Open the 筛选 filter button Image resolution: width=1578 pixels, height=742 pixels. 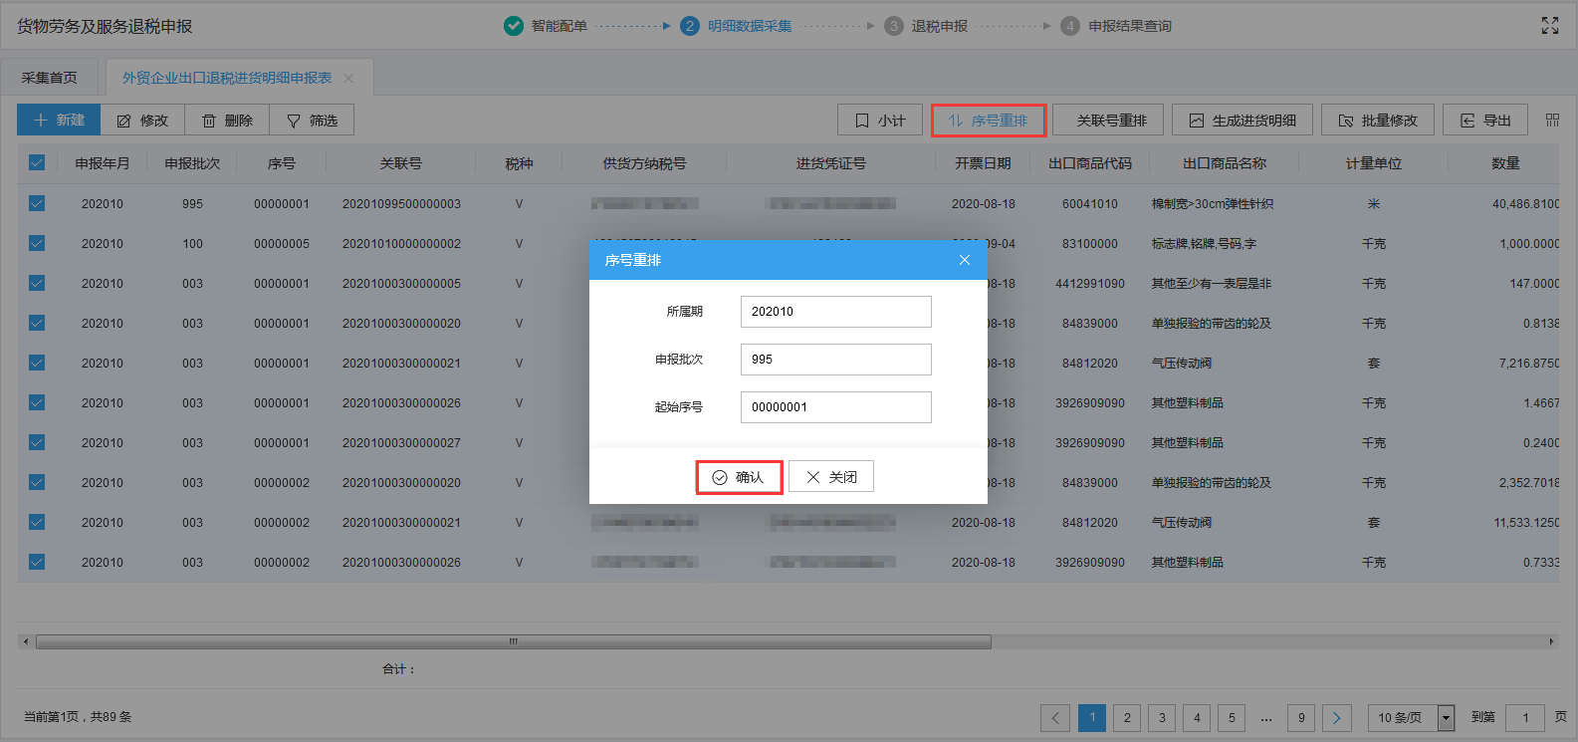pos(312,120)
